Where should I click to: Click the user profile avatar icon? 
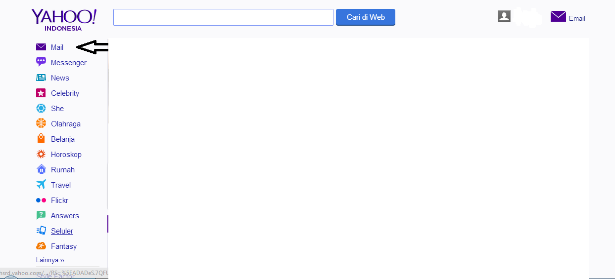pos(504,16)
